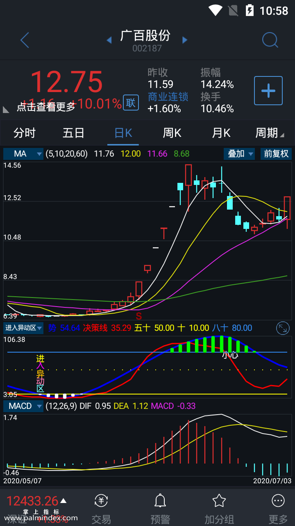Tap the magenta MA20 value 11.66
The width and height of the screenshot is (295, 526).
[x=157, y=154]
